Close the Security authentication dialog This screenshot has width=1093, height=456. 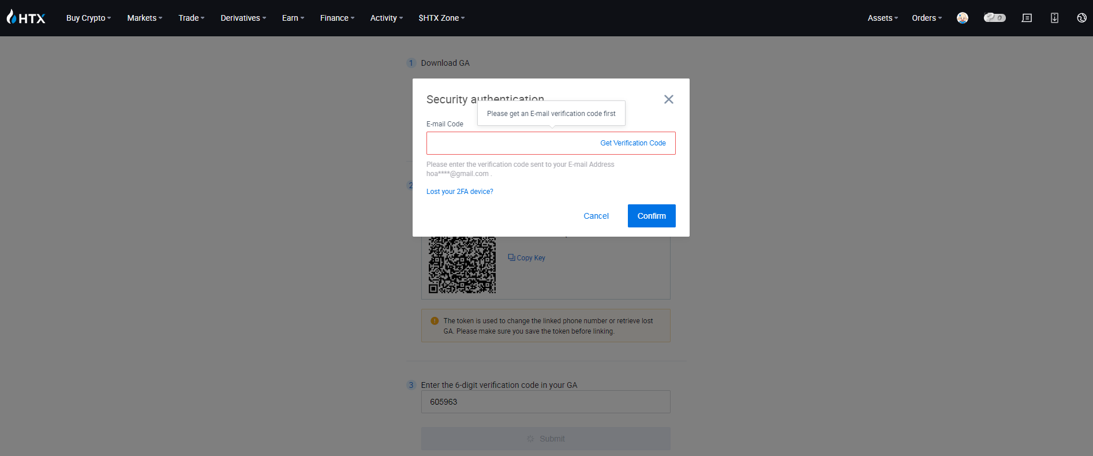click(x=669, y=99)
